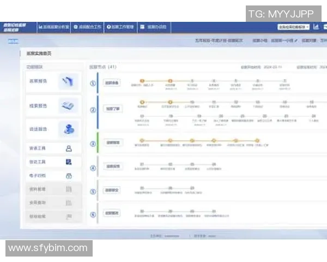This screenshot has width=327, height=262.
Task: Click stage 6 label button
Action: (112, 213)
